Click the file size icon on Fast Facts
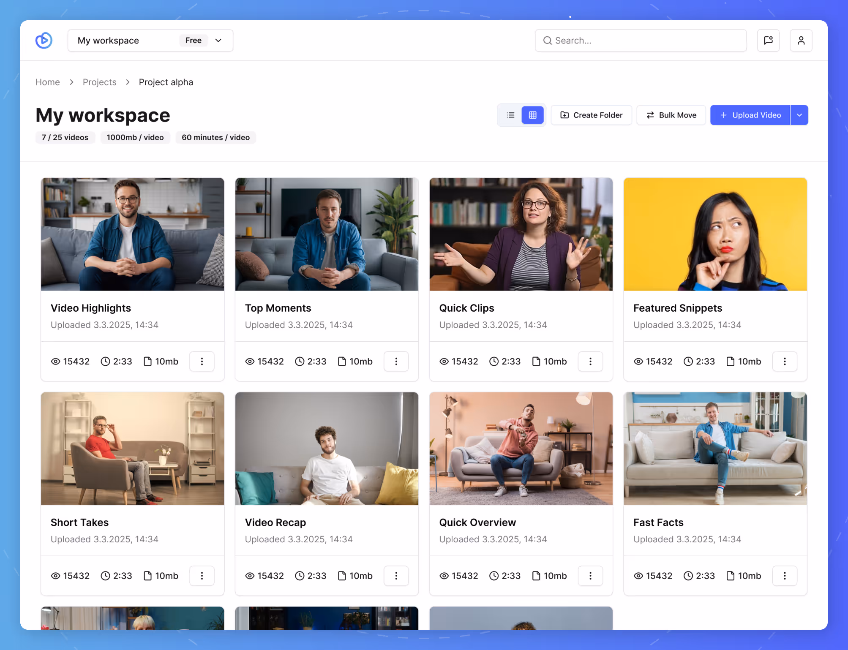The image size is (848, 650). click(x=730, y=576)
